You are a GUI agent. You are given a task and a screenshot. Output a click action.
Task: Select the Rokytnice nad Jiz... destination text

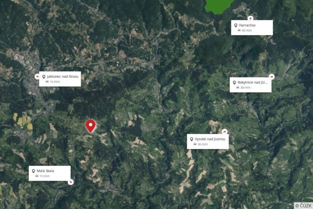252,82
